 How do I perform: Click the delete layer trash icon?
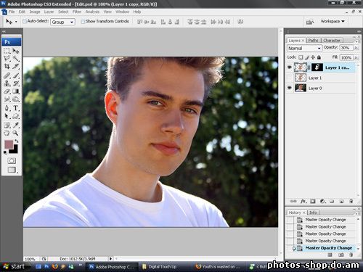351,201
